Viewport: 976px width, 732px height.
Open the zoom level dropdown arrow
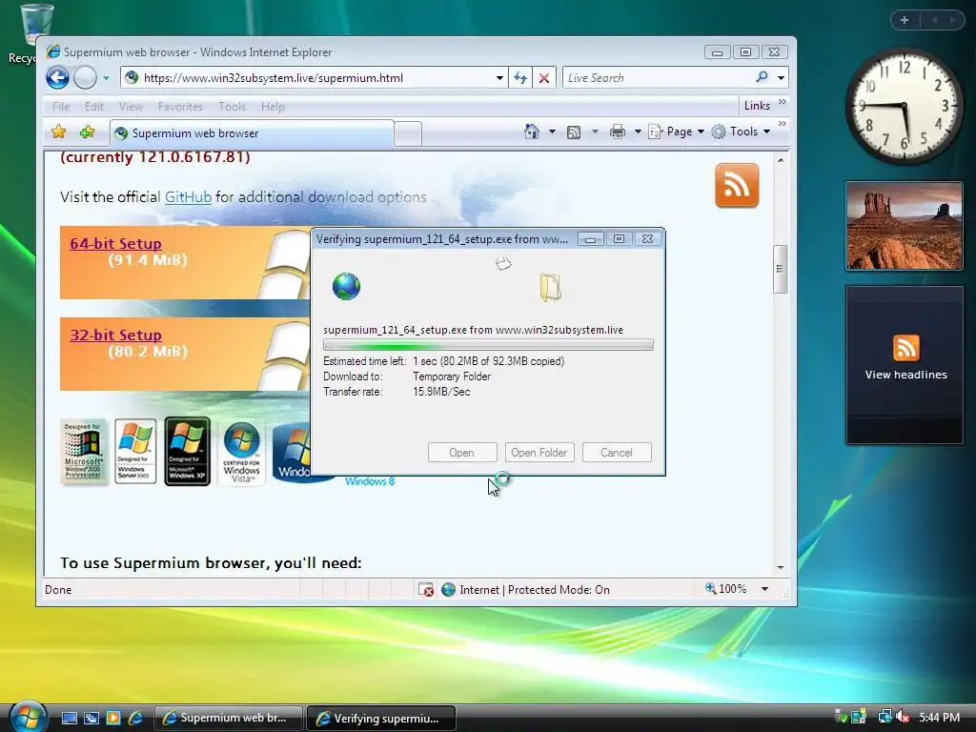765,589
